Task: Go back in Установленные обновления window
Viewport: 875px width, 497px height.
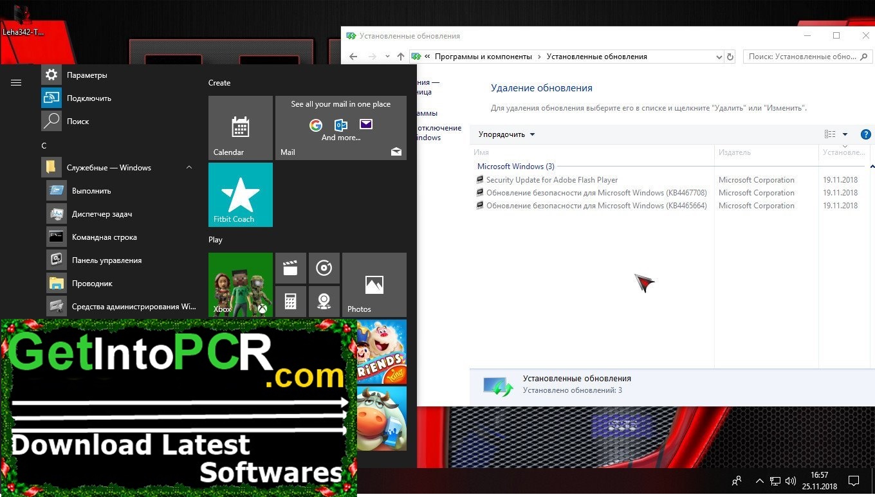Action: point(353,57)
